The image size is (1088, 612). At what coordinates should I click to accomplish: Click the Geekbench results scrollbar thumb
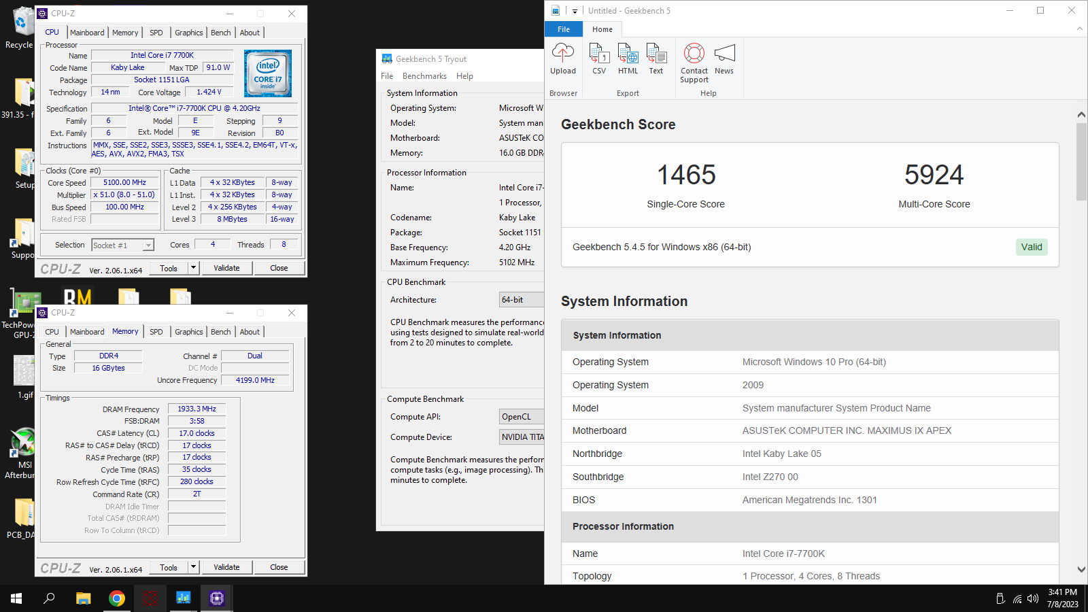coord(1081,162)
